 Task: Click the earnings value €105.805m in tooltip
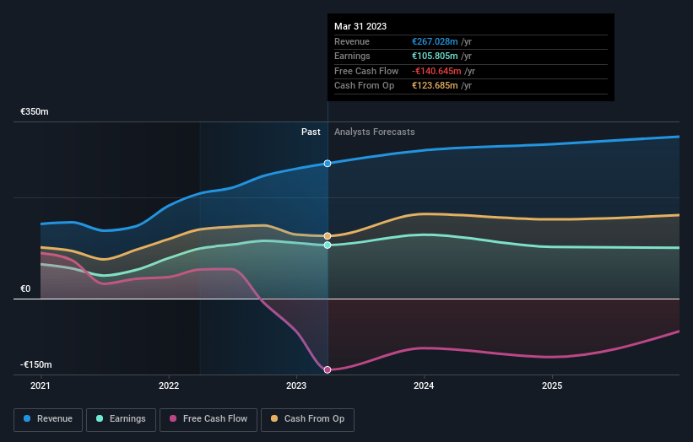coord(435,56)
